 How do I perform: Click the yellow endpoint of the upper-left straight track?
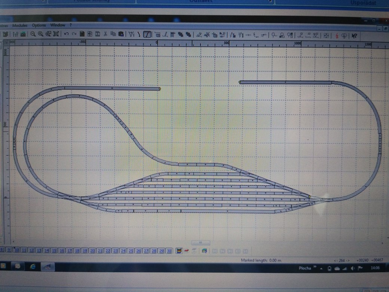(159, 89)
